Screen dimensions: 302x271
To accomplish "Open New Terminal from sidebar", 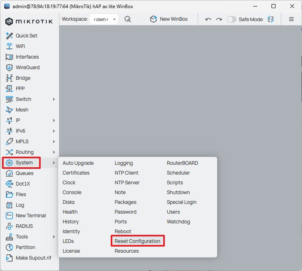I will pyautogui.click(x=30, y=216).
